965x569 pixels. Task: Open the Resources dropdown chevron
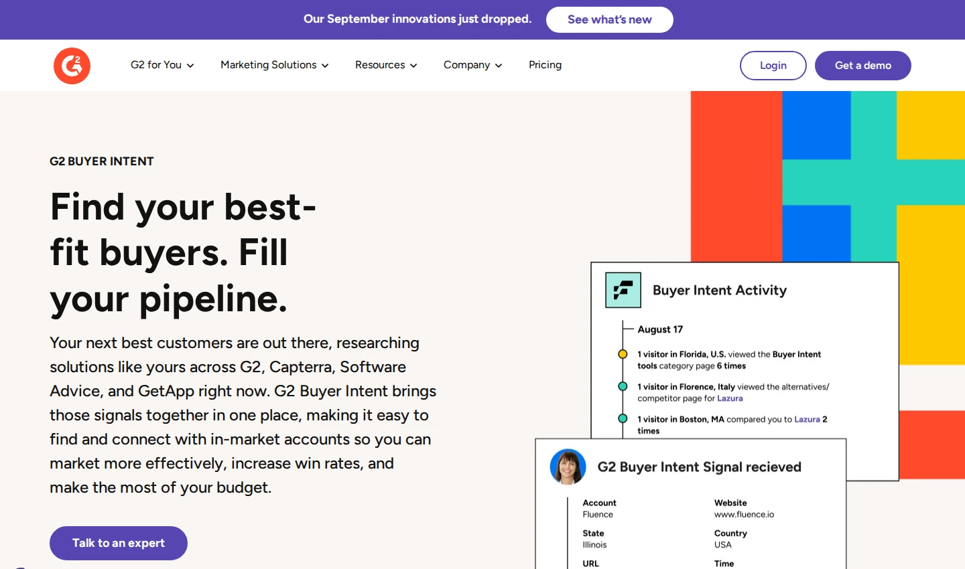point(413,66)
